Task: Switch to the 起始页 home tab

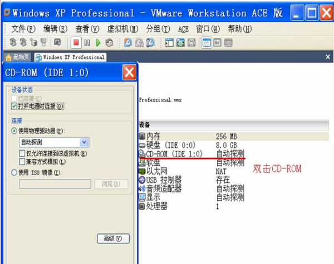Action: pos(18,57)
